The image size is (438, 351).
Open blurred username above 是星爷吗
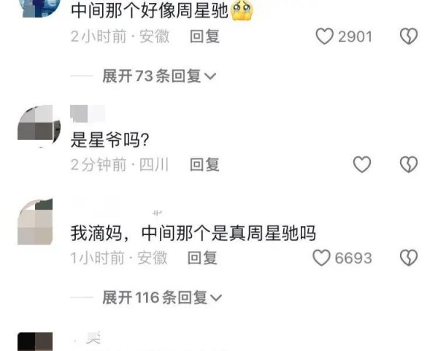point(88,114)
